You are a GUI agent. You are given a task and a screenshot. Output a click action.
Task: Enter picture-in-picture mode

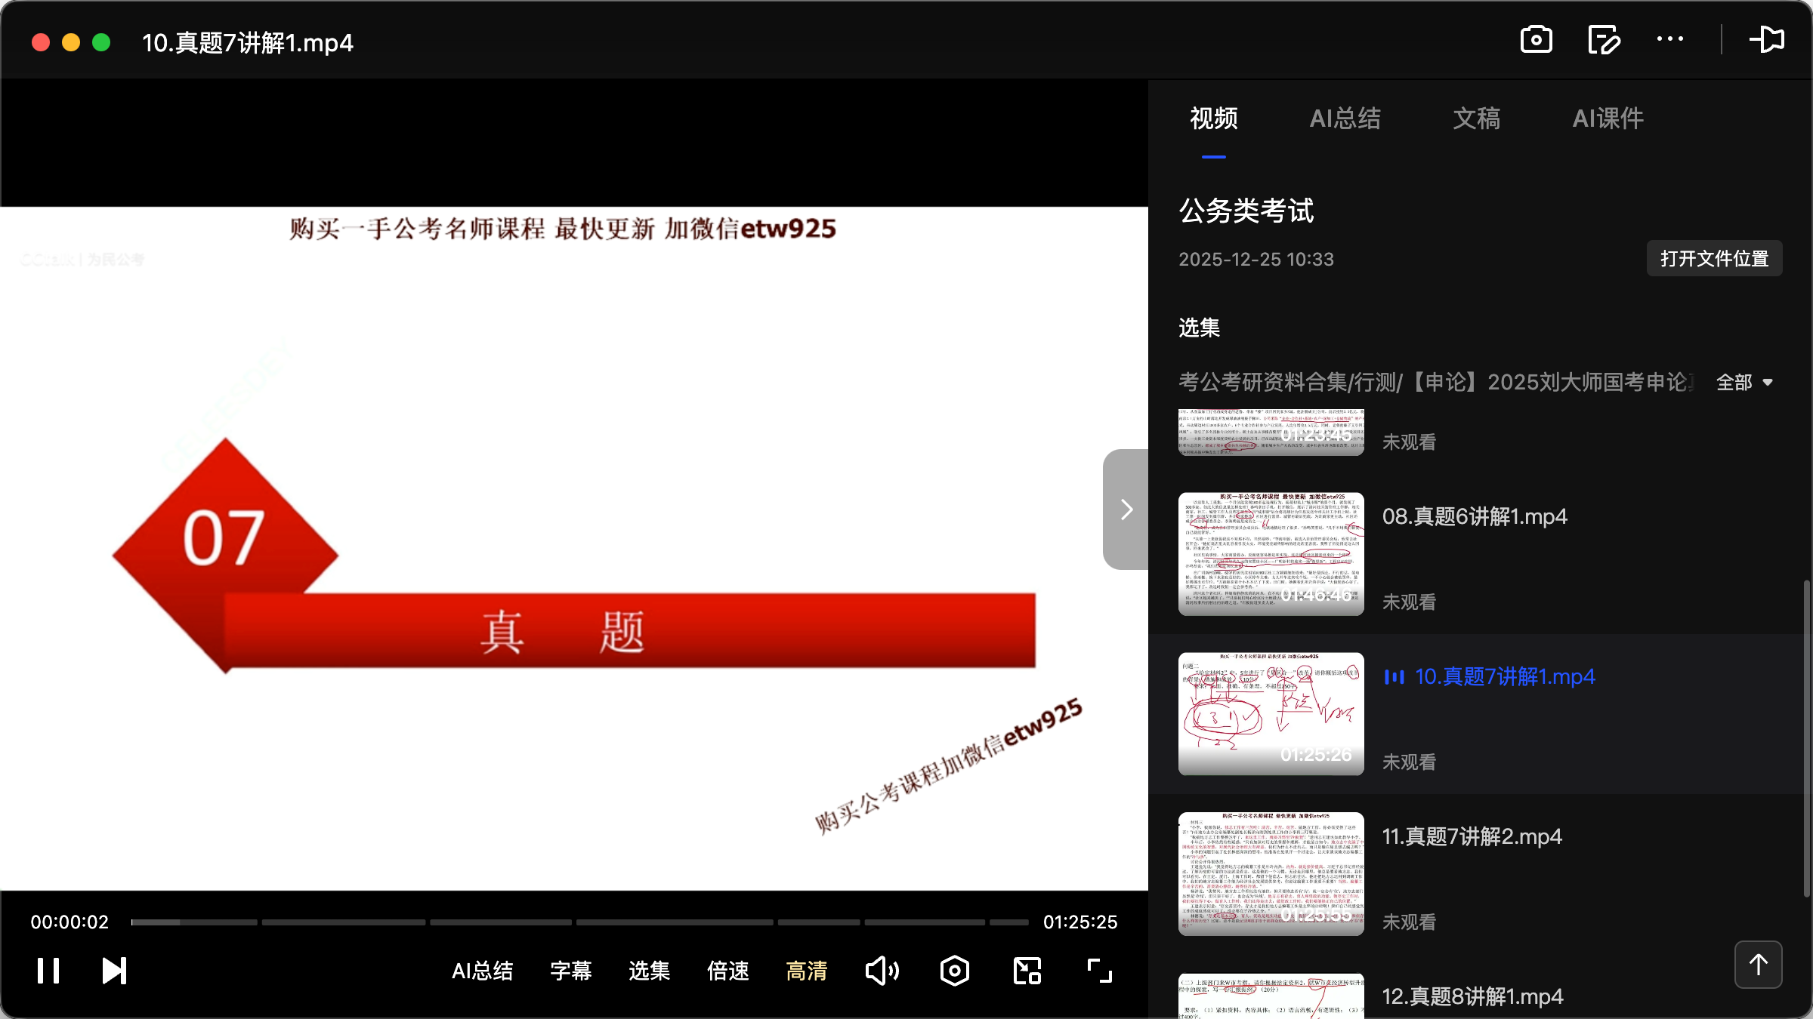coord(1026,971)
